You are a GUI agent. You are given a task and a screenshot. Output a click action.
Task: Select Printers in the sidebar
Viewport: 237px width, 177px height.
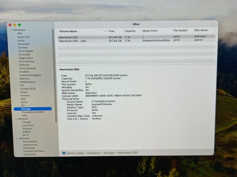click(x=25, y=95)
